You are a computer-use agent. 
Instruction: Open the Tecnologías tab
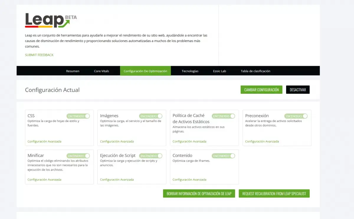tap(190, 71)
